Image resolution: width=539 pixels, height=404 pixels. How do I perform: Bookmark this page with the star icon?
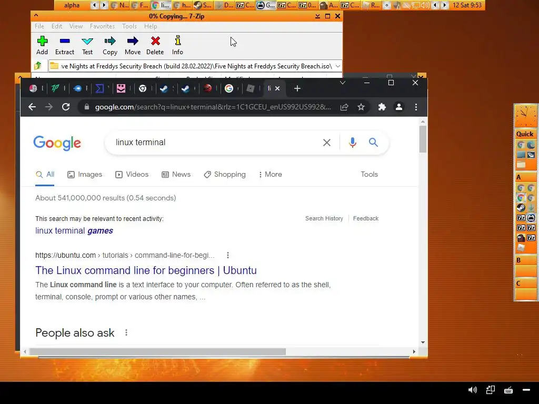click(x=361, y=107)
